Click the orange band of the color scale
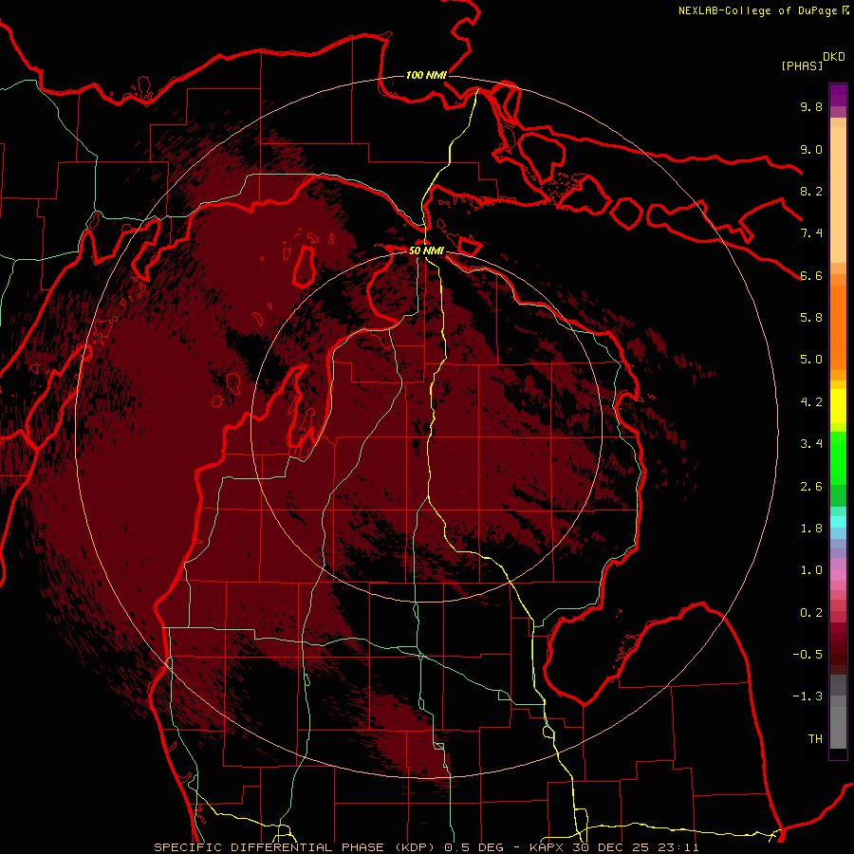Viewport: 854px width, 854px height. coord(838,327)
